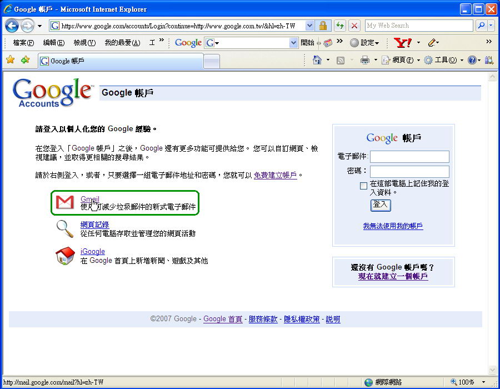
Task: Click the Print icon
Action: coord(365,60)
